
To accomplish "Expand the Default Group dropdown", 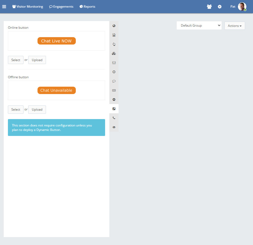I will 199,26.
